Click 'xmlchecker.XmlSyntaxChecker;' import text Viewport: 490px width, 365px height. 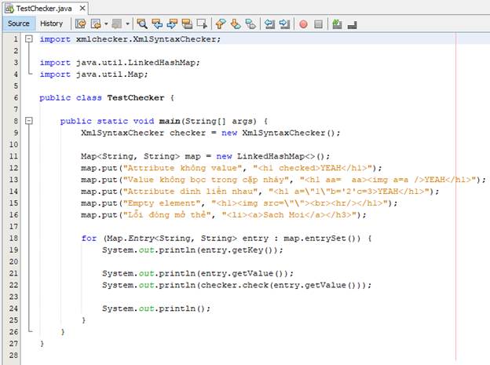tap(148, 39)
